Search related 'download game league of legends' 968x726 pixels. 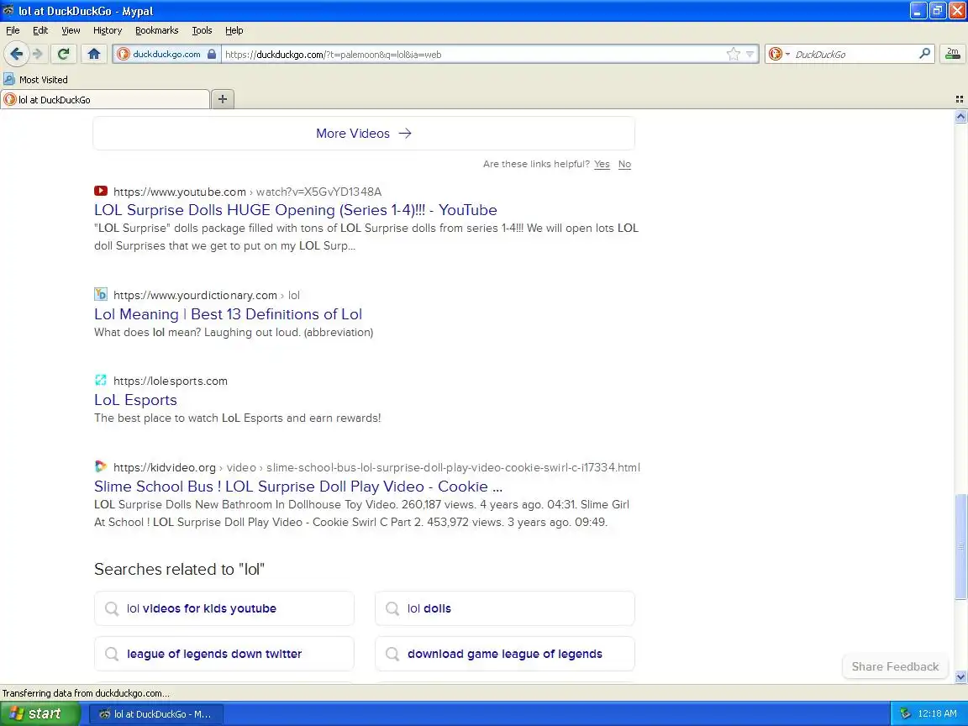tap(504, 654)
